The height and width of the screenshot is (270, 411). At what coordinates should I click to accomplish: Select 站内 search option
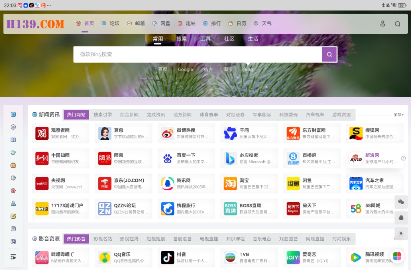tap(208, 69)
